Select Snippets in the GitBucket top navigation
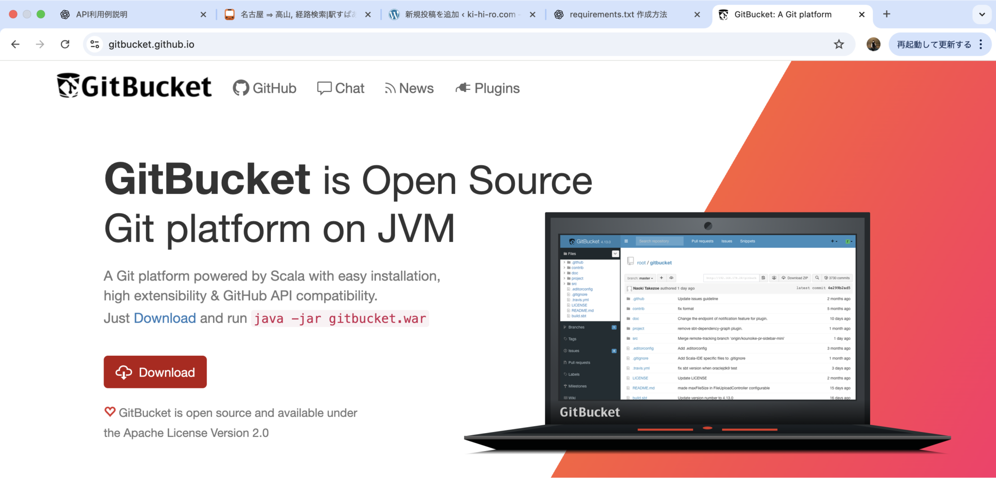This screenshot has width=996, height=486. point(747,241)
